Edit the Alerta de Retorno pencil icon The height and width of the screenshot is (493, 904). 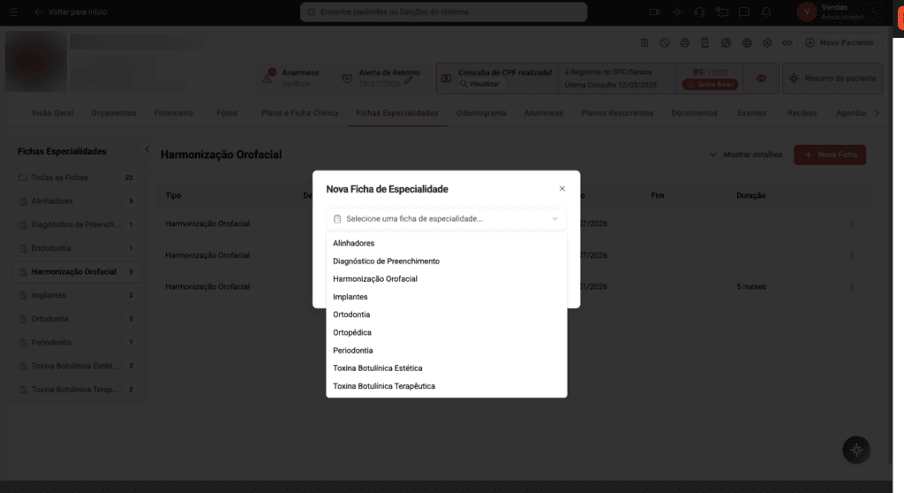click(408, 80)
